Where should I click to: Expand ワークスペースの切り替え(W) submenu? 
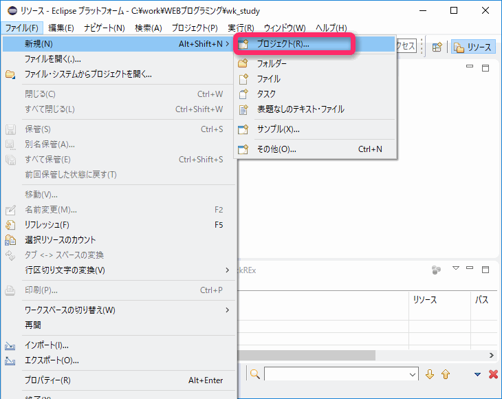[x=118, y=310]
